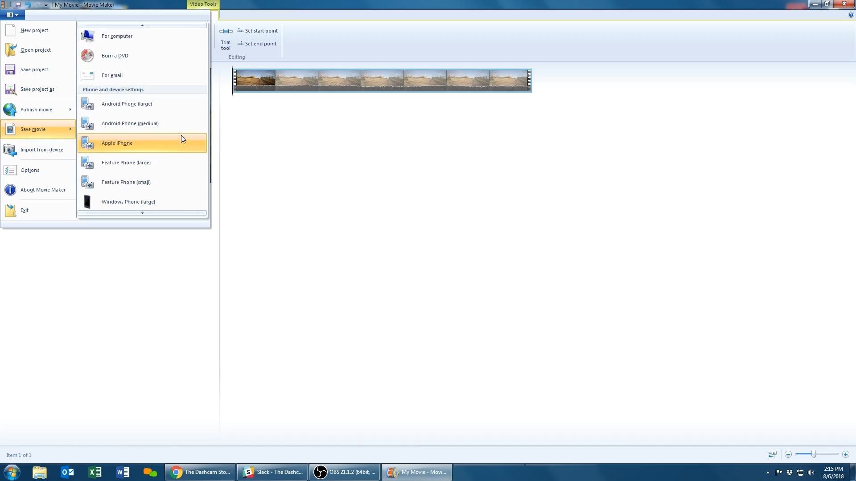This screenshot has width=856, height=481.
Task: Click Exit in the file menu
Action: (x=24, y=210)
